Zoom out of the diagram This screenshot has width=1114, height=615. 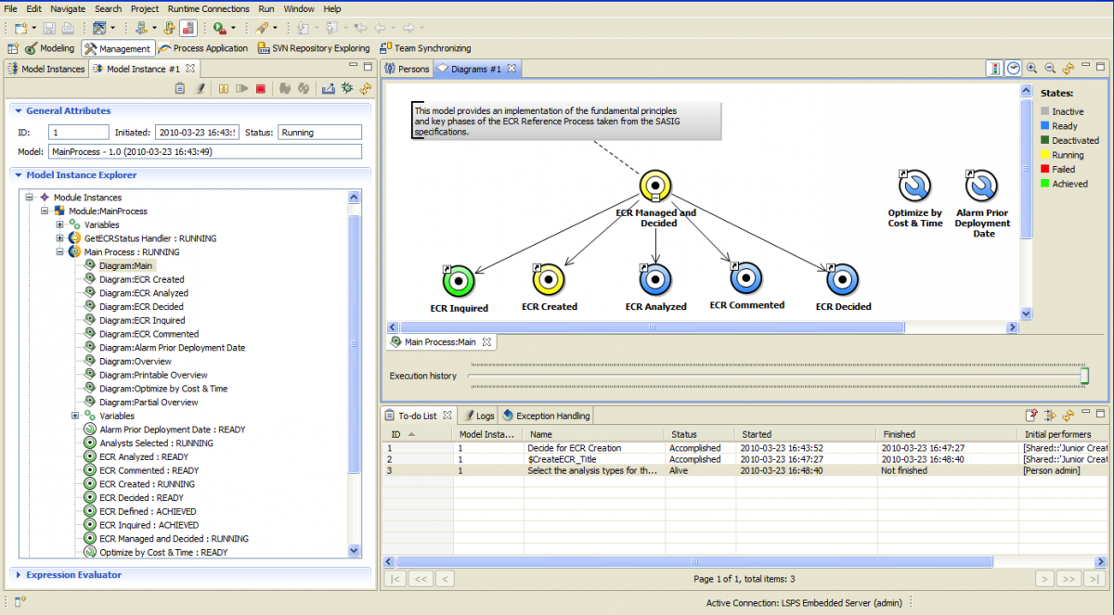click(1050, 69)
